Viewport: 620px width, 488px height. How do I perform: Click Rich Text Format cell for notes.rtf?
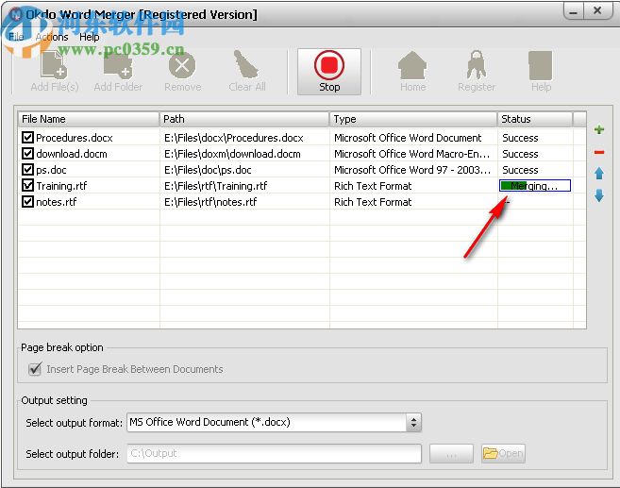click(373, 202)
